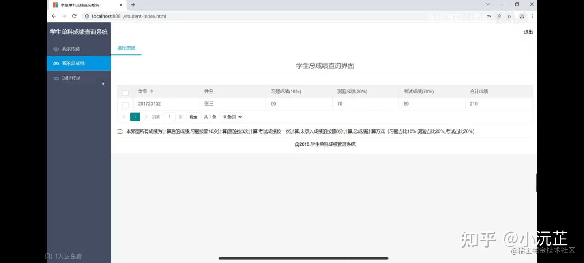Click the share icon in browser toolbar
Image resolution: width=584 pixels, height=263 pixels.
pyautogui.click(x=499, y=16)
